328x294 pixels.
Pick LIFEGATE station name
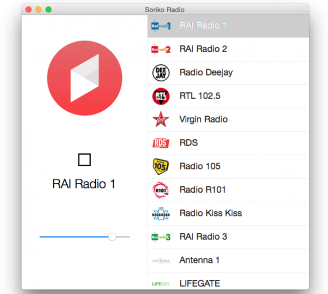click(x=200, y=283)
